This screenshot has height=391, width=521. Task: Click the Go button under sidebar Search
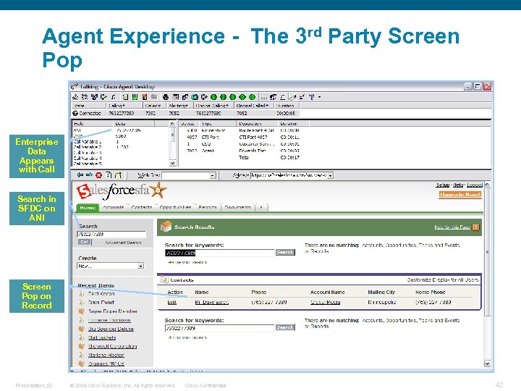[85, 242]
